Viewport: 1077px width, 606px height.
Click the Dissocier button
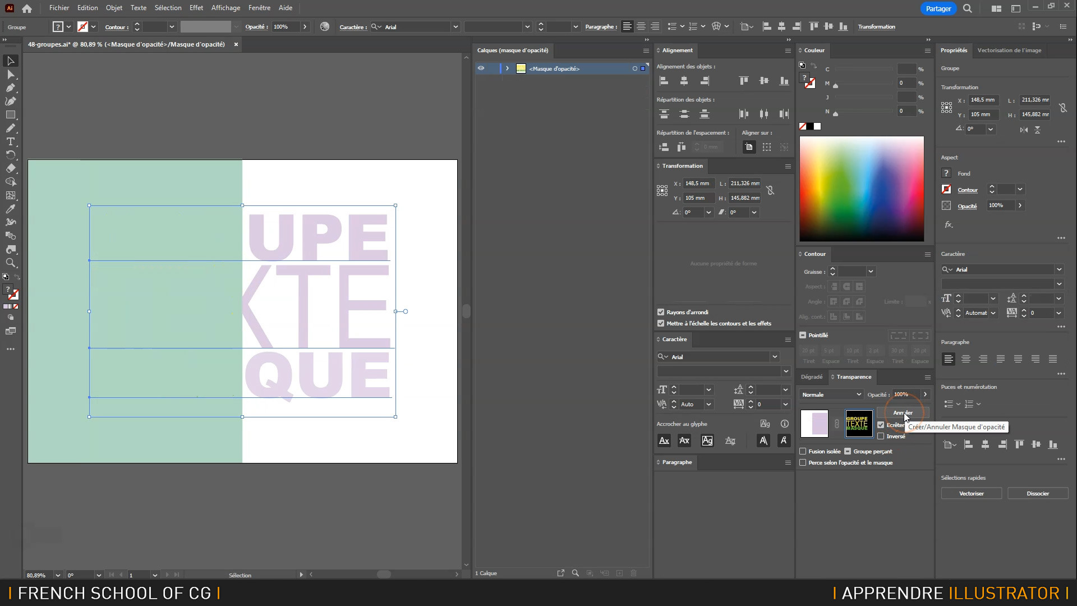point(1038,493)
